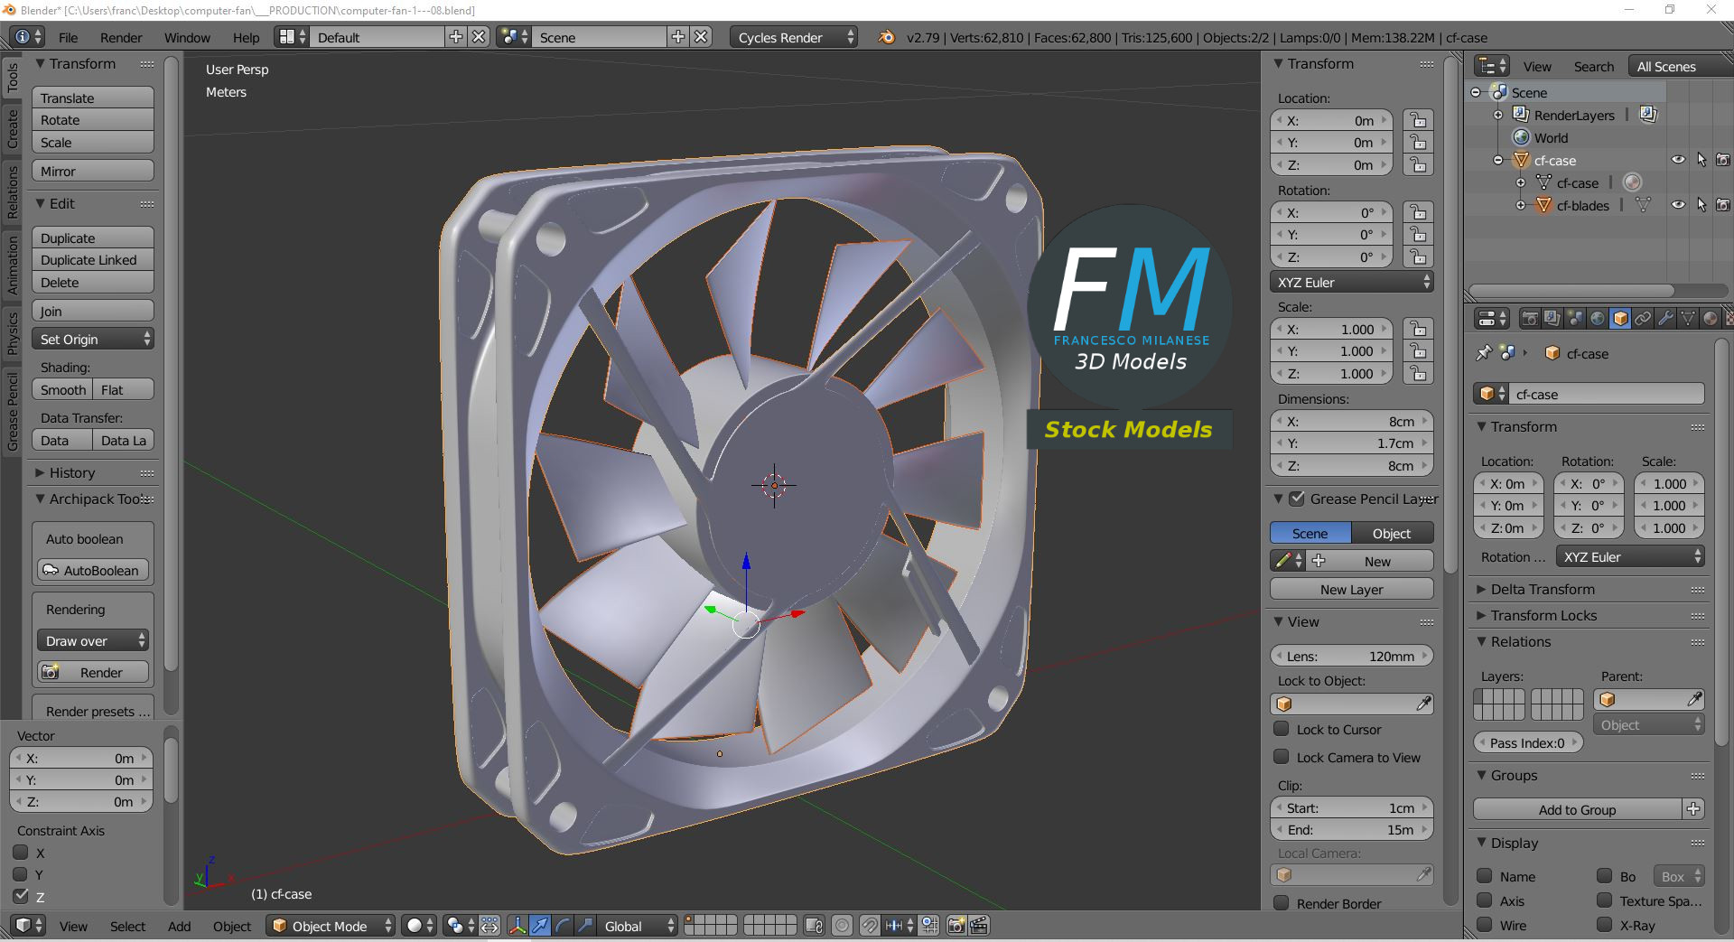The height and width of the screenshot is (942, 1734).
Task: Expand the RenderLayers tree item
Action: 1498,115
